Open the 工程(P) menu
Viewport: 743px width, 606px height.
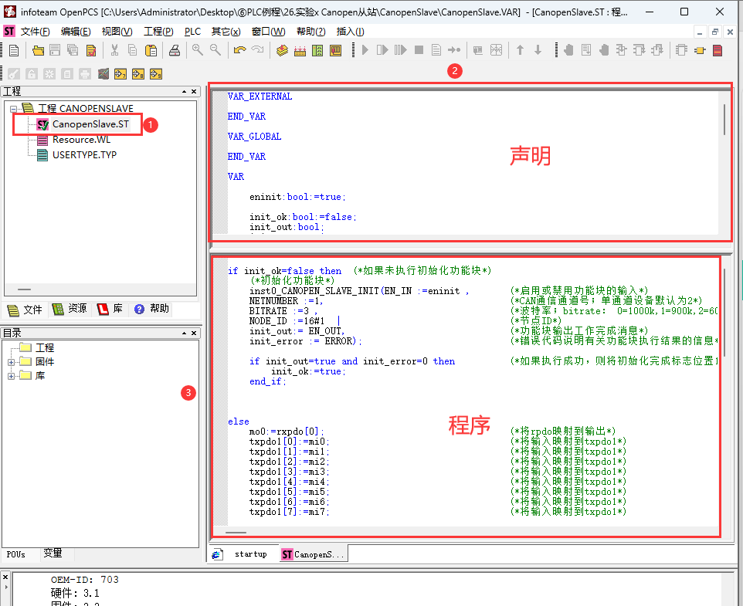[x=158, y=32]
